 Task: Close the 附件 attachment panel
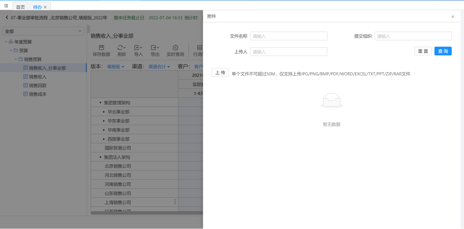point(453,16)
